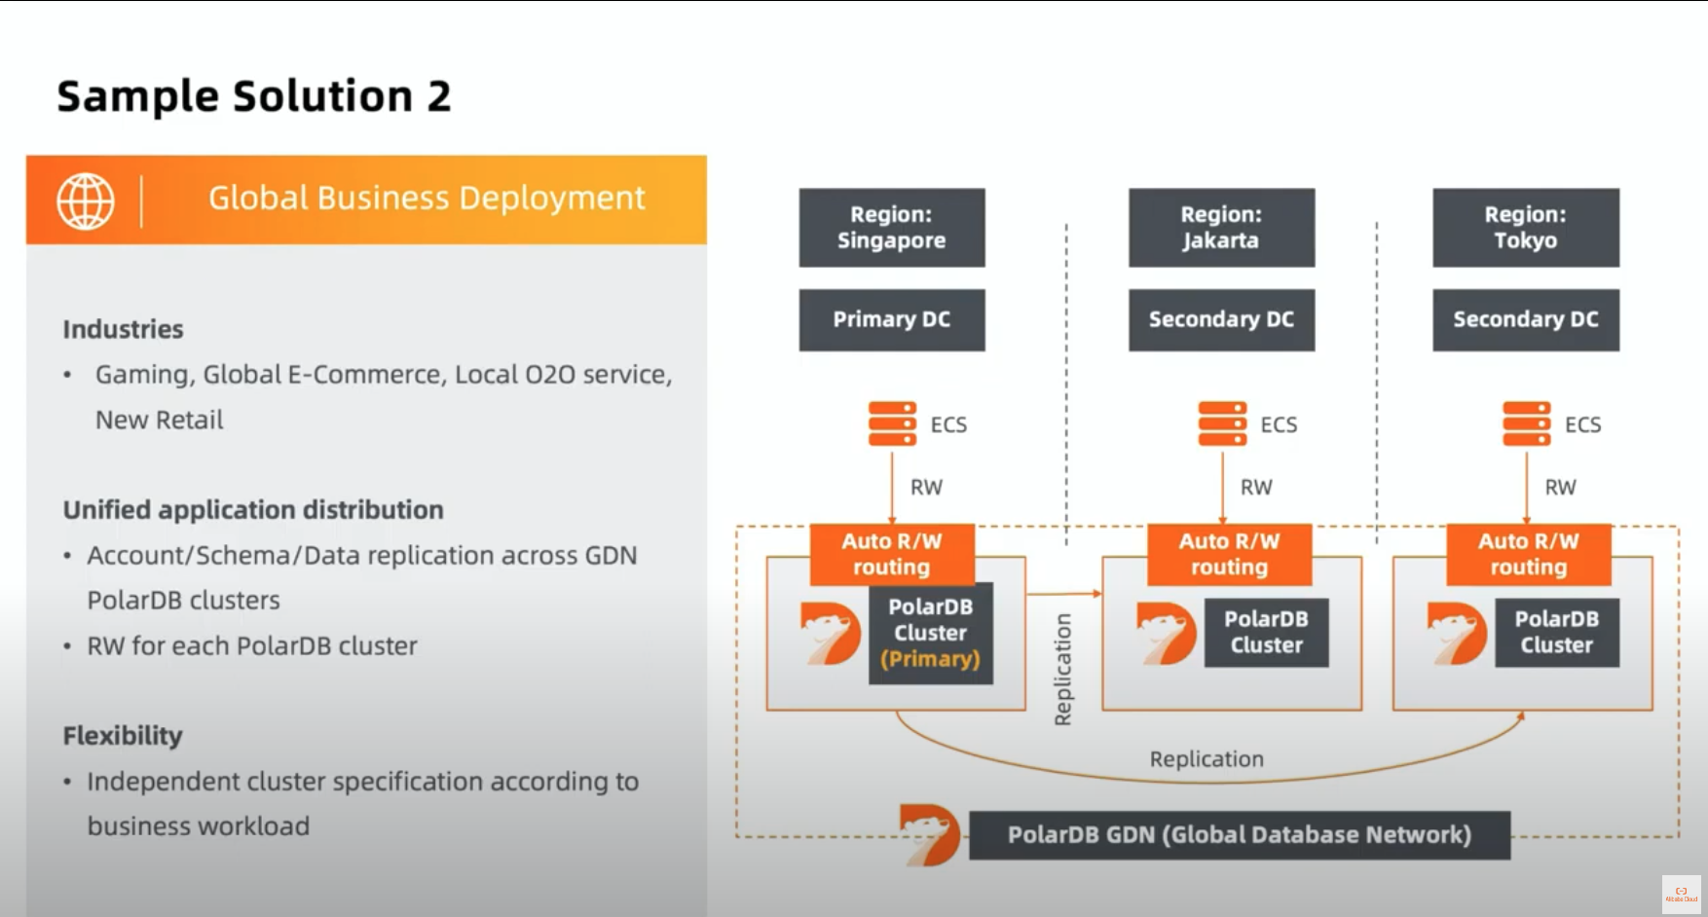This screenshot has height=917, width=1708.
Task: Click the Unified application distribution heading
Action: (x=253, y=510)
